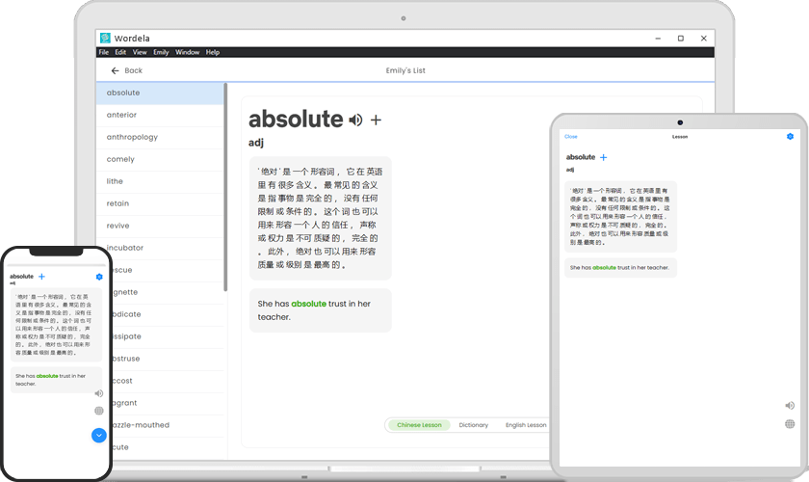
Task: Click Close link on tablet lesson
Action: tap(570, 137)
